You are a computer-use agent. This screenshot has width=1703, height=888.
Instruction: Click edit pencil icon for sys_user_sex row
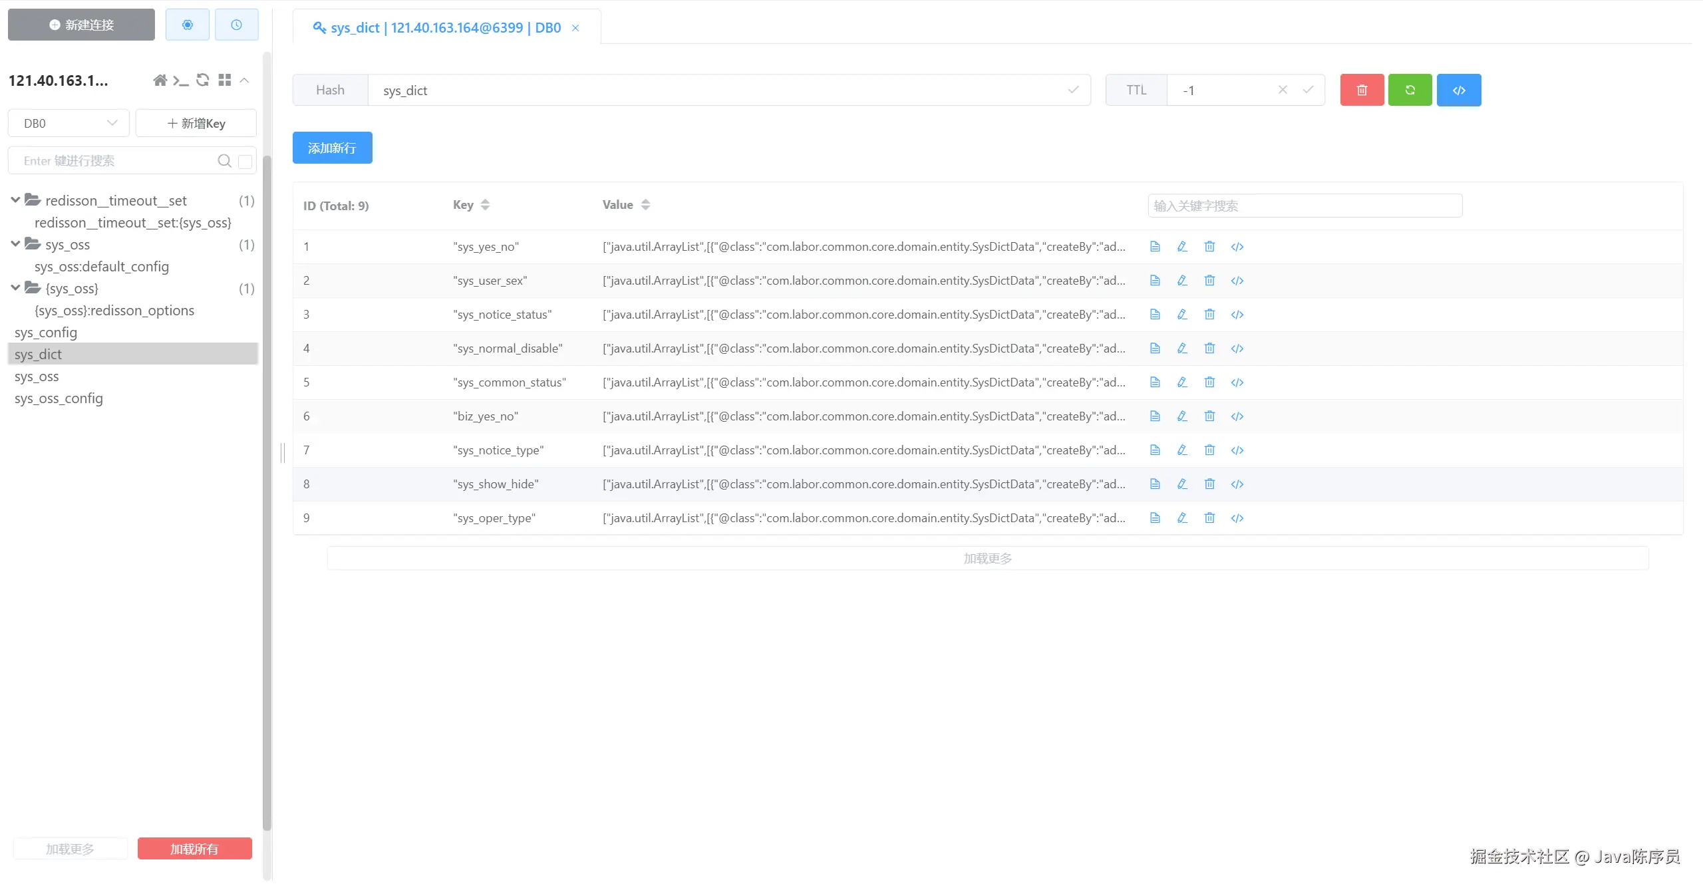(x=1182, y=281)
